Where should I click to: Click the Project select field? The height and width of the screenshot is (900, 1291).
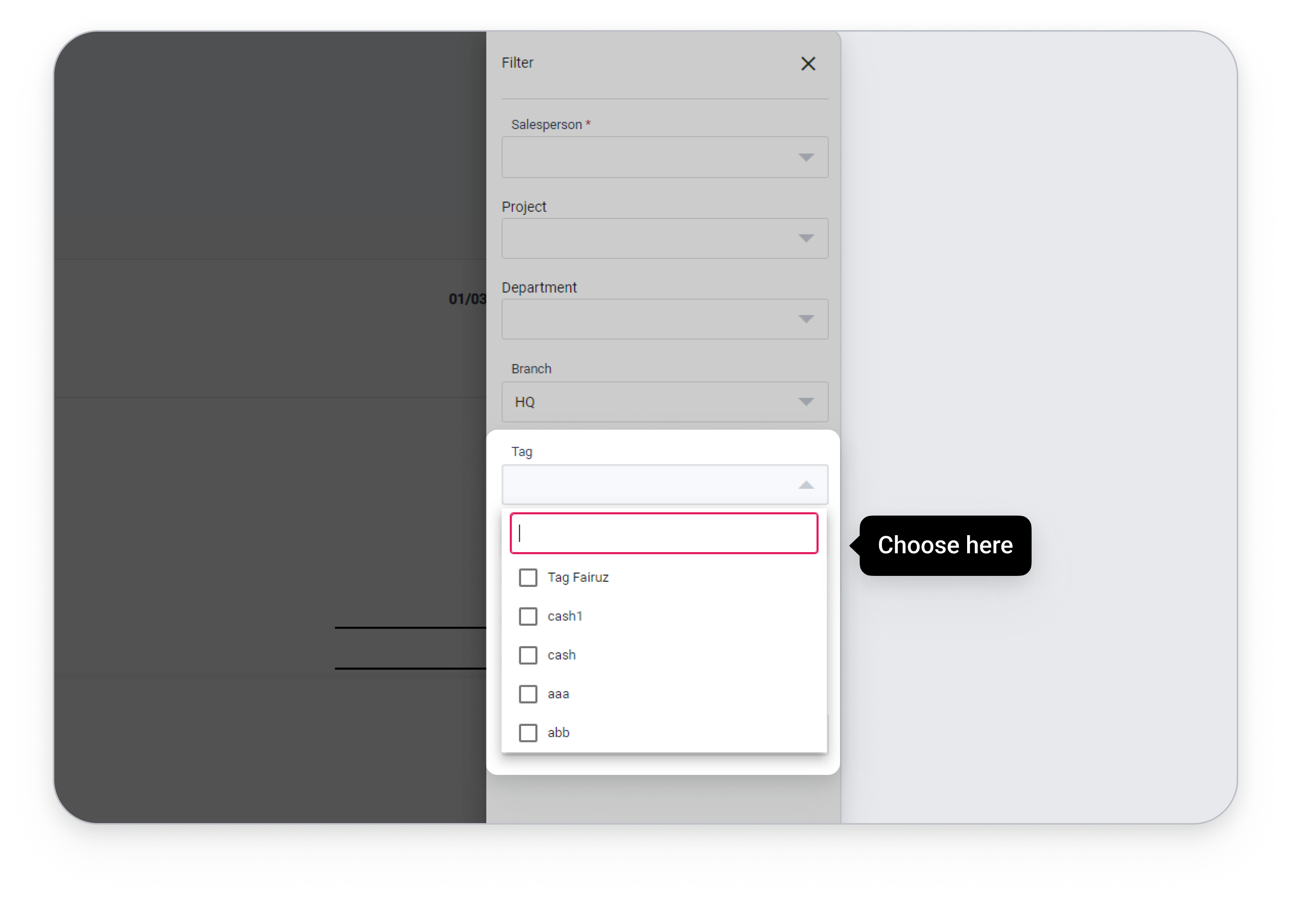[x=647, y=238]
